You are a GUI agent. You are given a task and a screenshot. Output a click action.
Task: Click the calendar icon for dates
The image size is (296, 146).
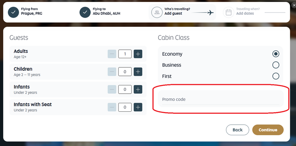pos(229,12)
